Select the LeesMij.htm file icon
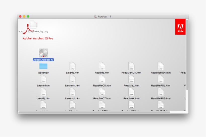 click(x=43, y=92)
